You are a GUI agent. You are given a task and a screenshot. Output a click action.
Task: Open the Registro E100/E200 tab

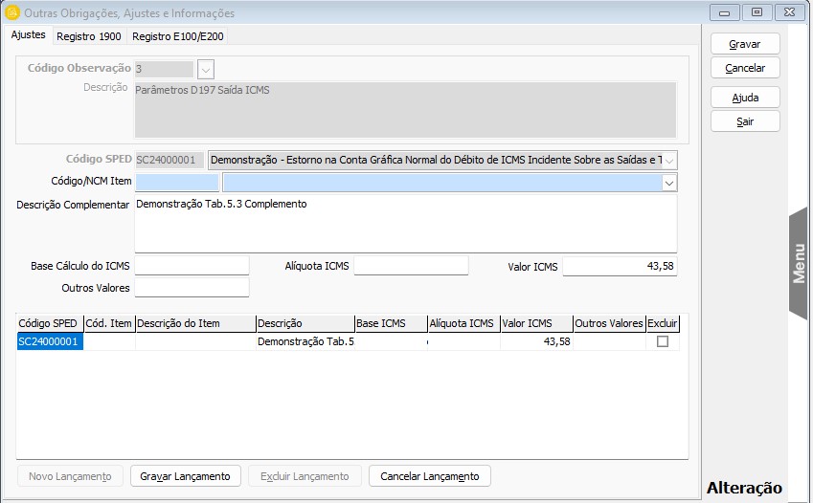tap(178, 36)
